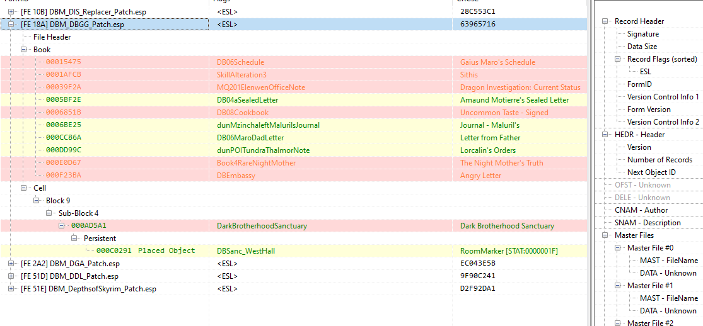Image resolution: width=703 pixels, height=326 pixels.
Task: Collapse the Master File #2 node
Action: tap(618, 323)
